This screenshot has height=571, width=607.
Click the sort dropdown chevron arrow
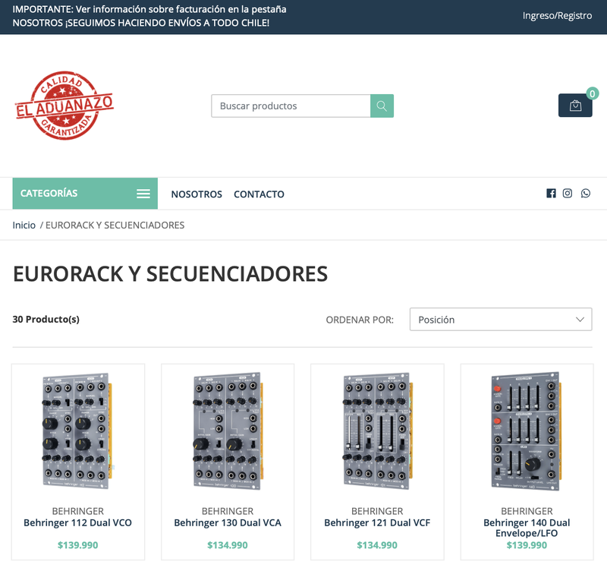coord(580,320)
